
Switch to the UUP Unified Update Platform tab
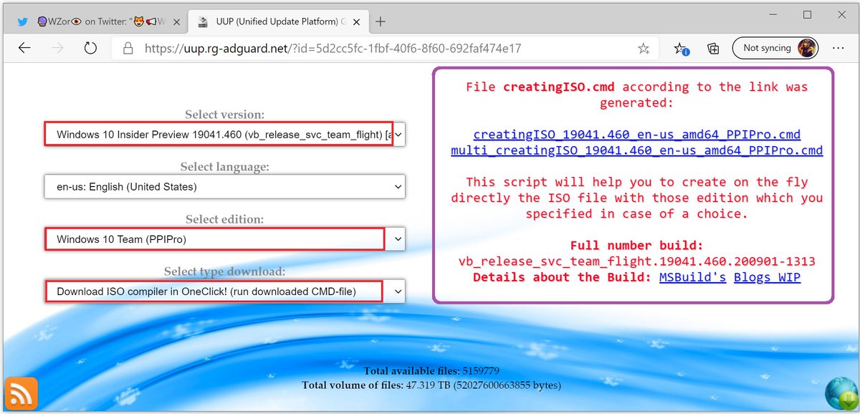coord(278,21)
